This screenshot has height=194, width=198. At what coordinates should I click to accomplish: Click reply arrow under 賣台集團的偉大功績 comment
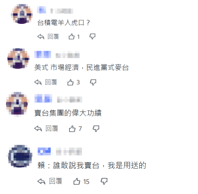[38, 129]
